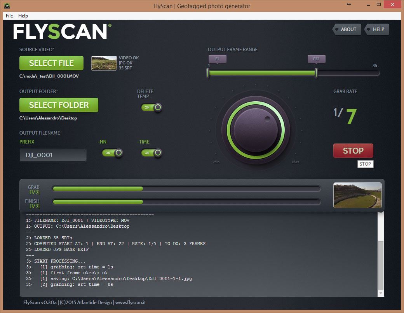The width and height of the screenshot is (404, 313).
Task: Click the end handle of frame range slider
Action: point(316,73)
